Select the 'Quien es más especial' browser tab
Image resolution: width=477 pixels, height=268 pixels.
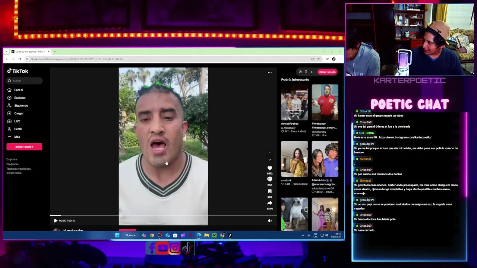pyautogui.click(x=31, y=51)
